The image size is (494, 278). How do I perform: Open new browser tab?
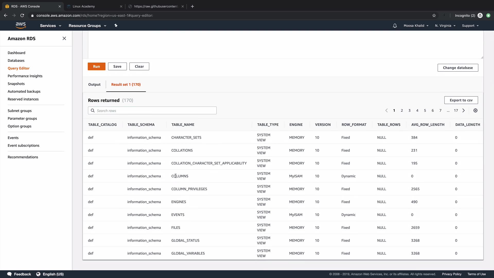pyautogui.click(x=192, y=6)
